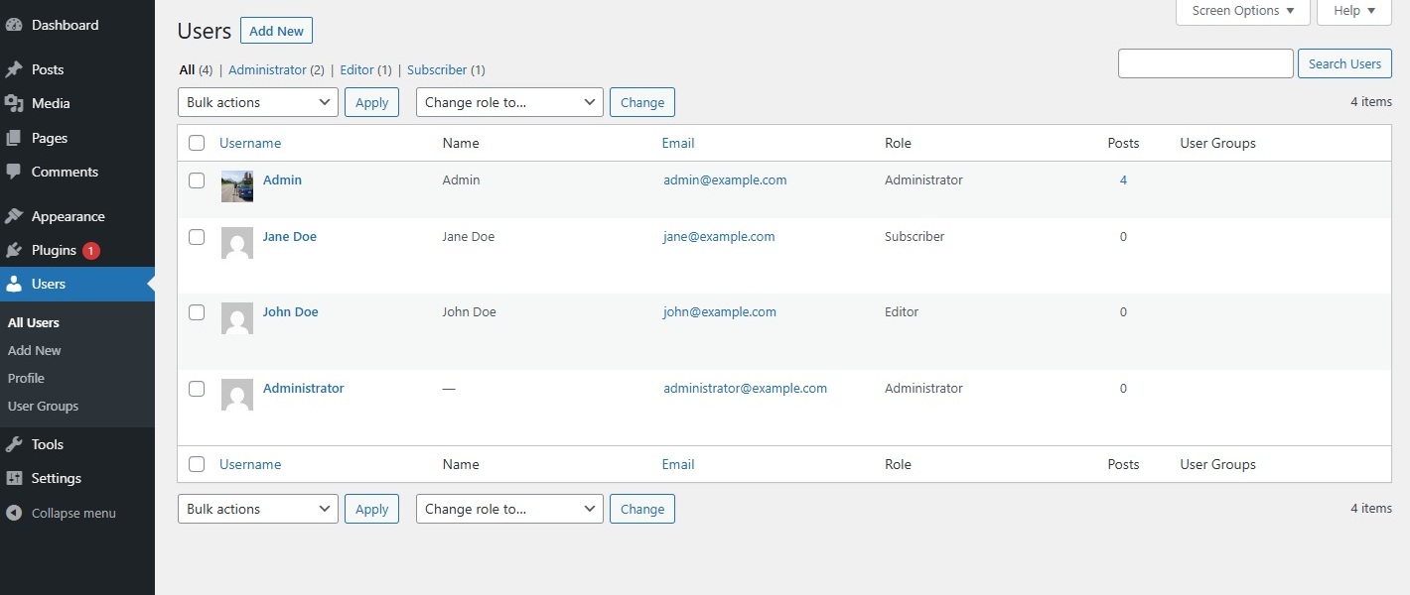
Task: Click the Settings sliders icon
Action: (x=14, y=478)
